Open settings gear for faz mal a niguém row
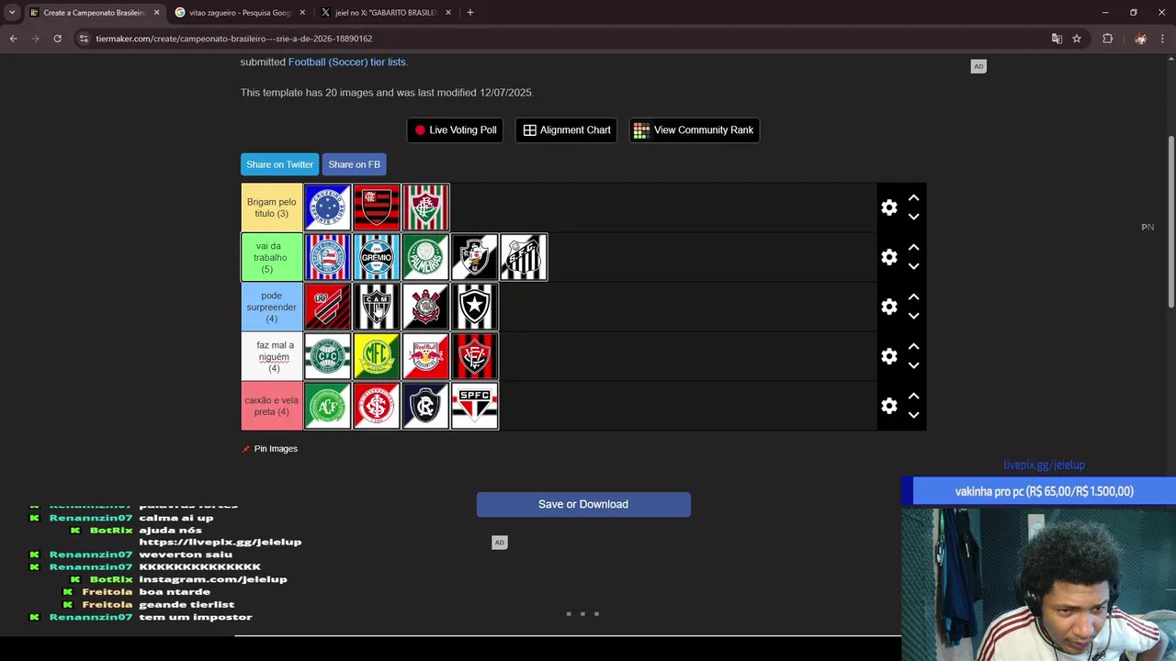The image size is (1176, 661). click(x=889, y=356)
